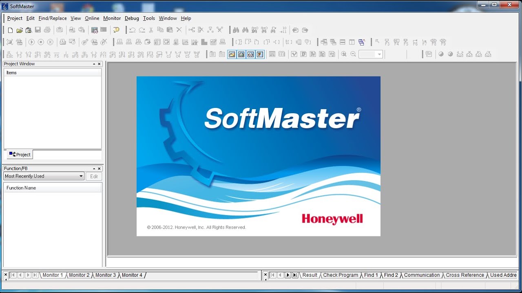Open the Most Recently Used dropdown
The height and width of the screenshot is (293, 522).
44,176
